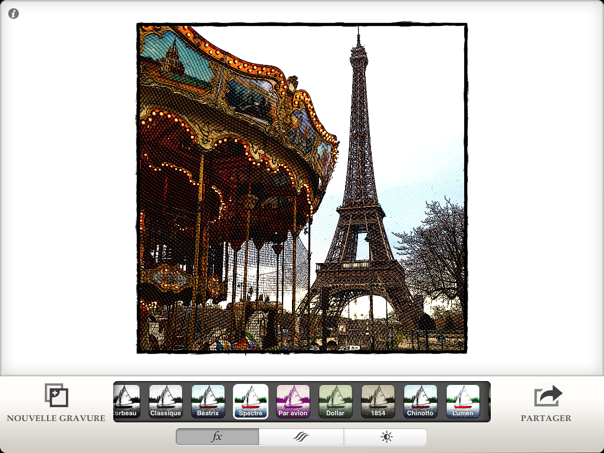Pick the purple Par avion filter
This screenshot has height=453, width=604.
[293, 401]
